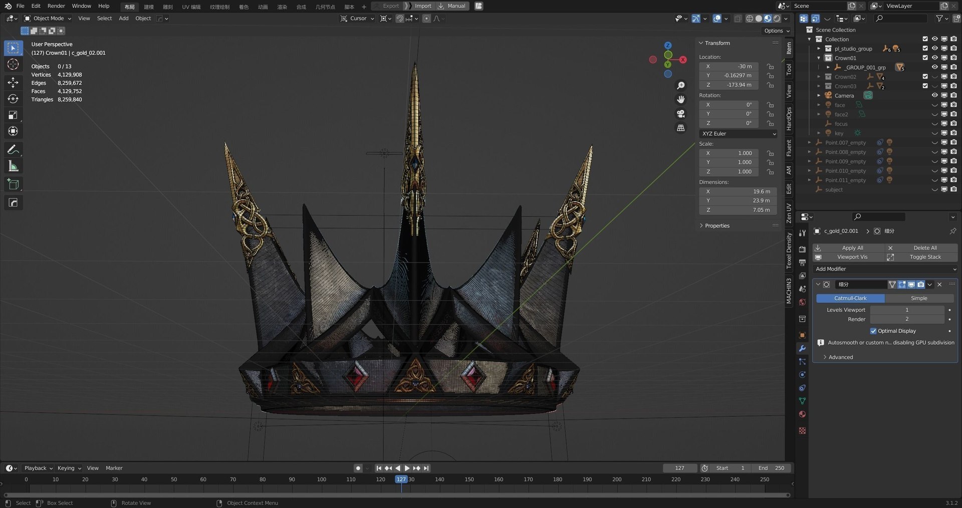The image size is (962, 508).
Task: Switch to rendered viewport shading
Action: coord(777,19)
